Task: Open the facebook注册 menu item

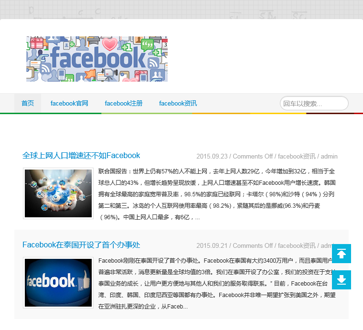Action: (x=124, y=103)
